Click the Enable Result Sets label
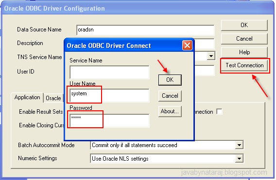Screen dimensions: 276x180 tap(41, 112)
